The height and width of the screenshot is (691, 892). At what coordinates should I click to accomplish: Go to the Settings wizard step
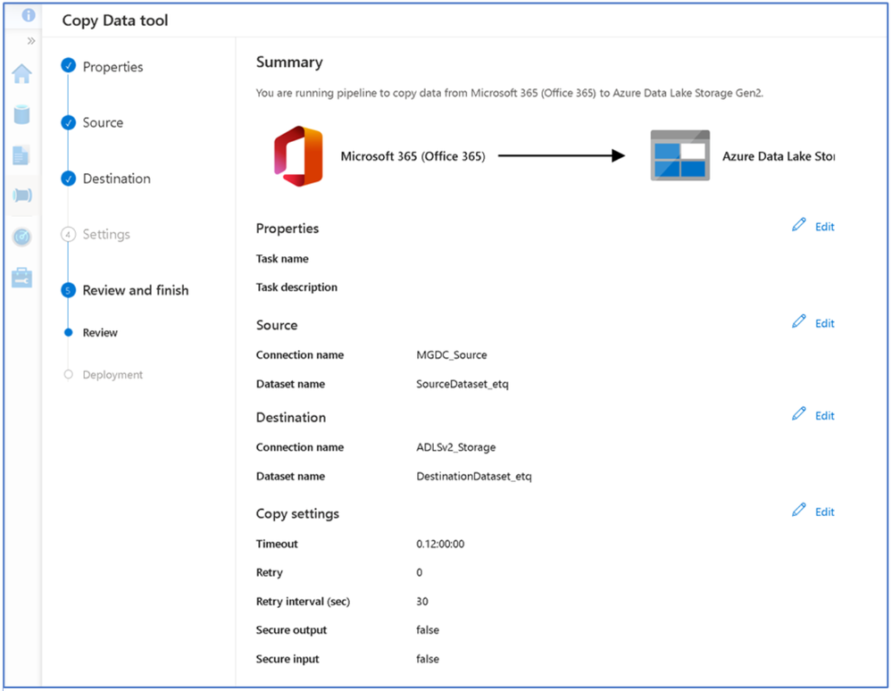click(106, 234)
